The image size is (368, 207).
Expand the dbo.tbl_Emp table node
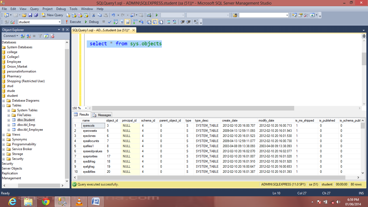pyautogui.click(x=9, y=125)
